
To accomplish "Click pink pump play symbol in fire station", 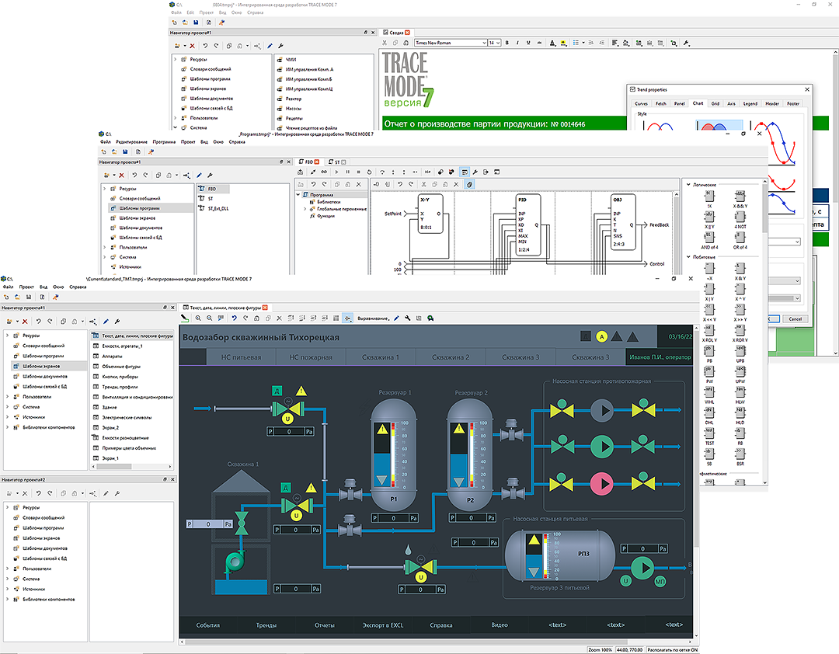I will [x=602, y=483].
